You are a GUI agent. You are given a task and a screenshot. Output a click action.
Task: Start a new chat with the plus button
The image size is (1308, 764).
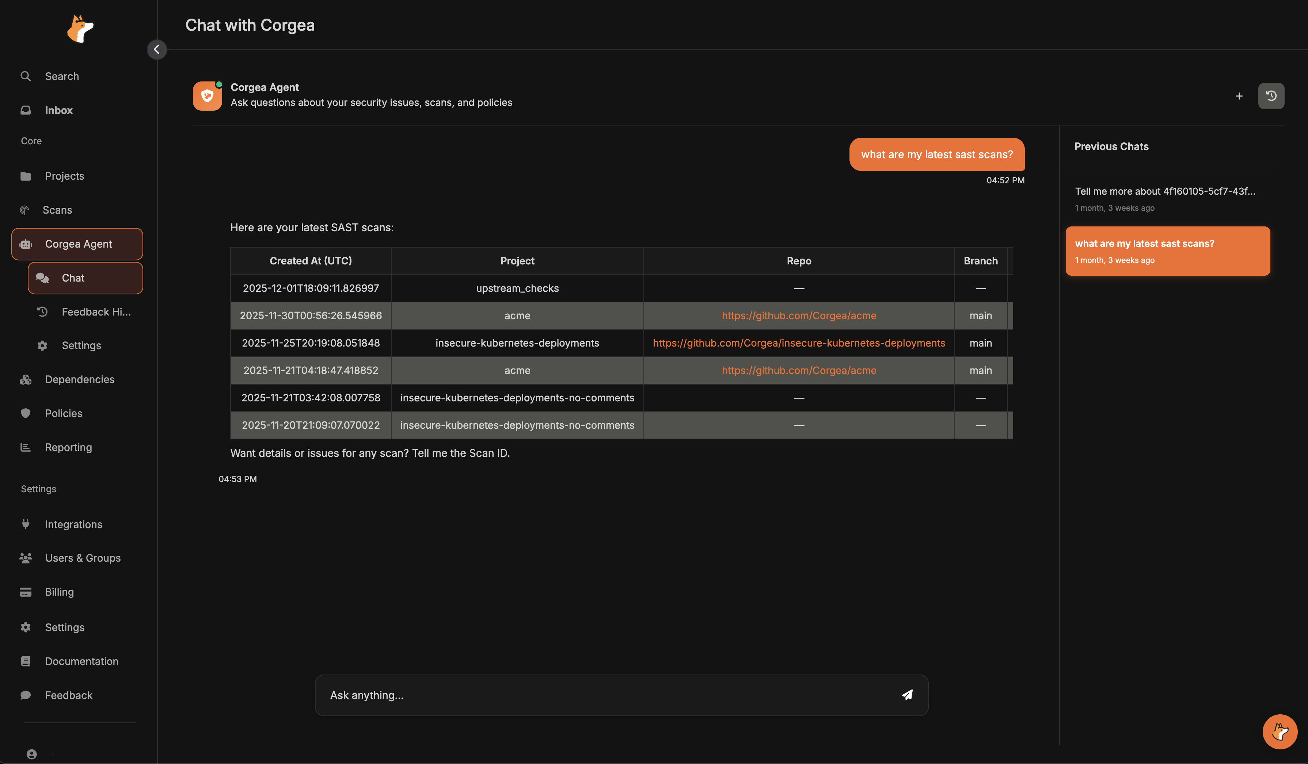[1239, 95]
